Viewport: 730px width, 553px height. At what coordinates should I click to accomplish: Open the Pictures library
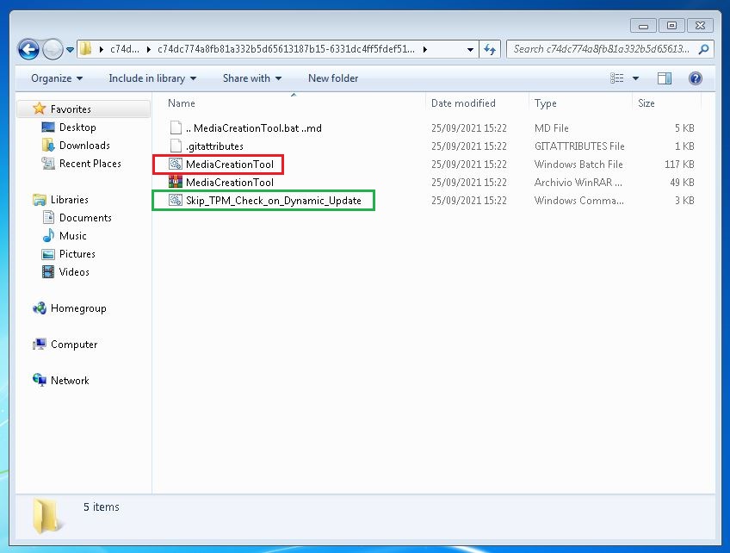click(77, 254)
